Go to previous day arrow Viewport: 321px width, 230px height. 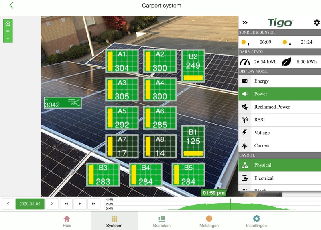coord(8,204)
